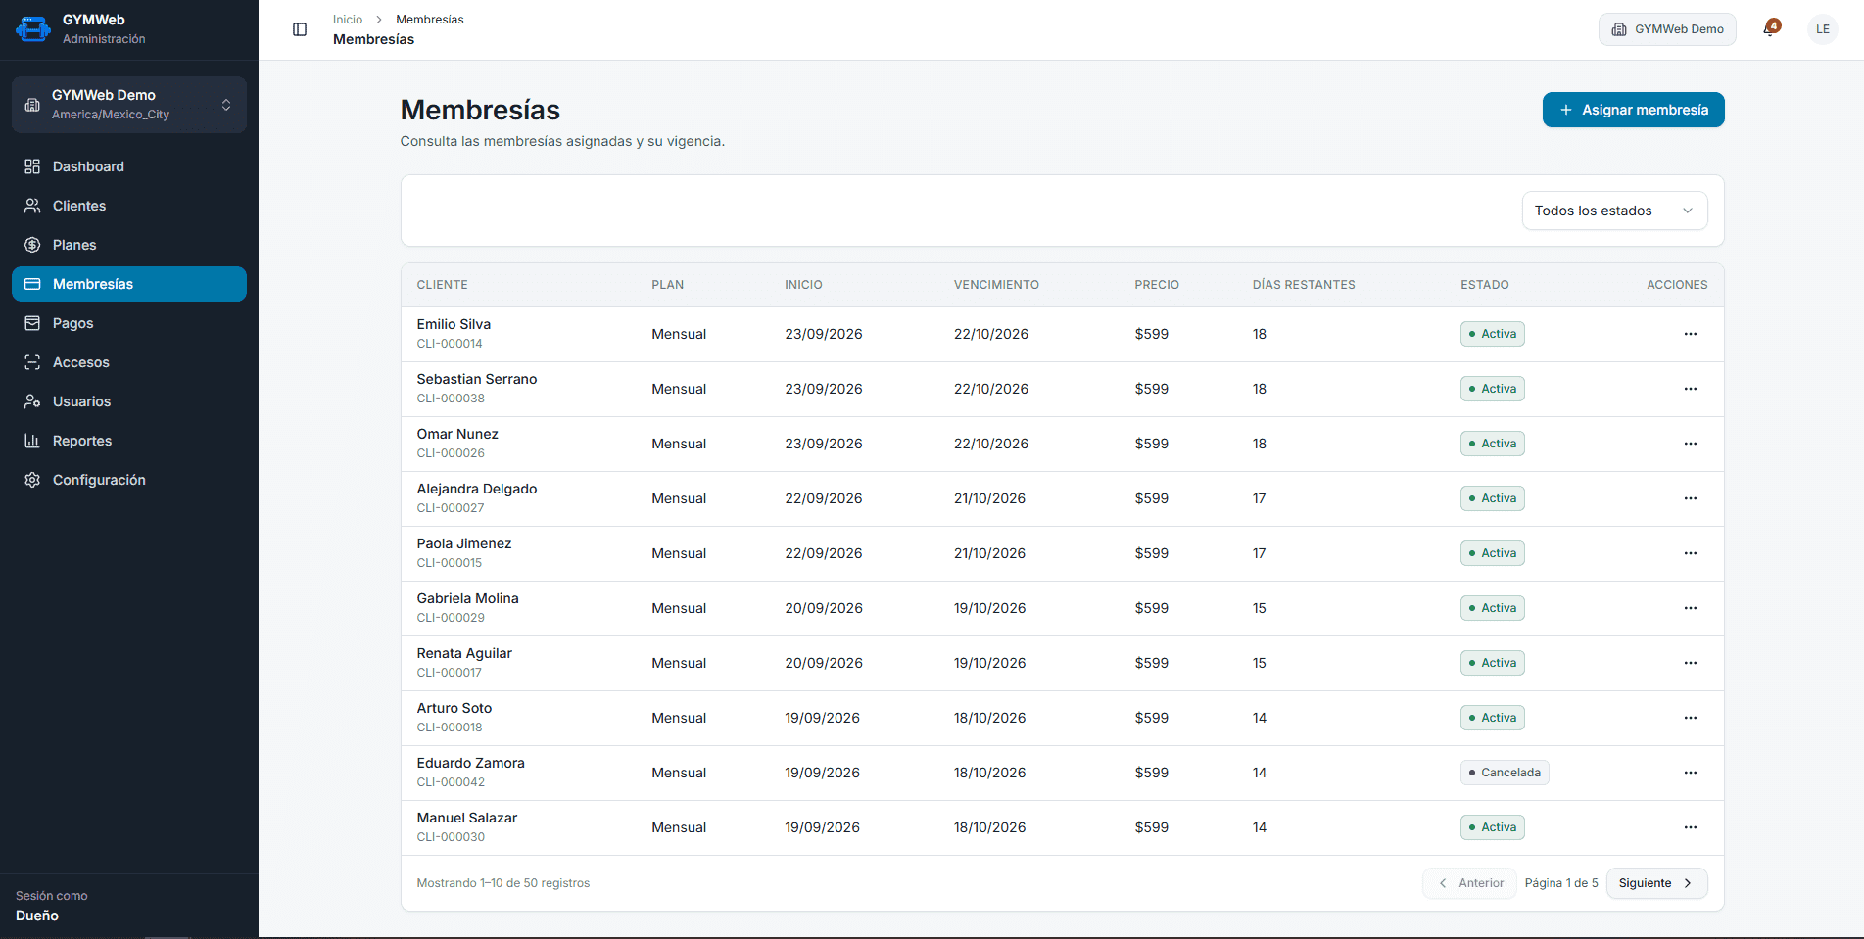Open actions menu for Manuel Salazar
Screen dimensions: 1864x939
(1690, 827)
